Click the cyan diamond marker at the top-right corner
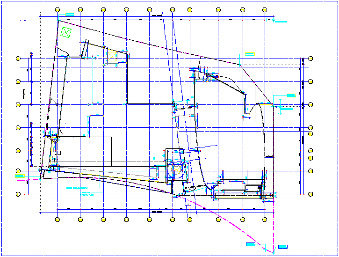Viewport: 339px width, 257px height. click(273, 20)
